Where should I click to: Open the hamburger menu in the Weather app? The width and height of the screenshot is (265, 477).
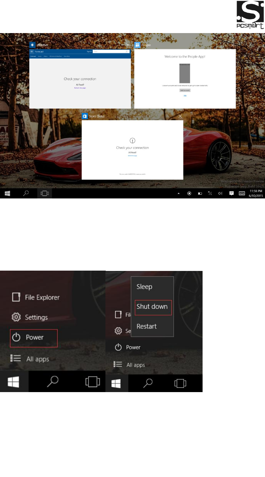pos(32,52)
